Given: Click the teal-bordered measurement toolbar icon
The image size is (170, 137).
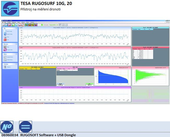Looking at the screenshot, I should click(26, 25).
